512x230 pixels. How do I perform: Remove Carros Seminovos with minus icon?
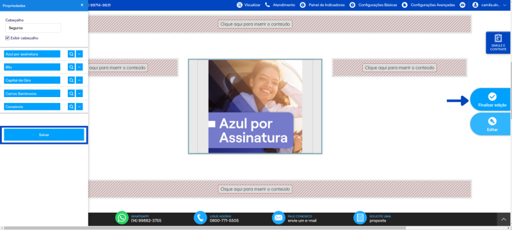coord(79,93)
